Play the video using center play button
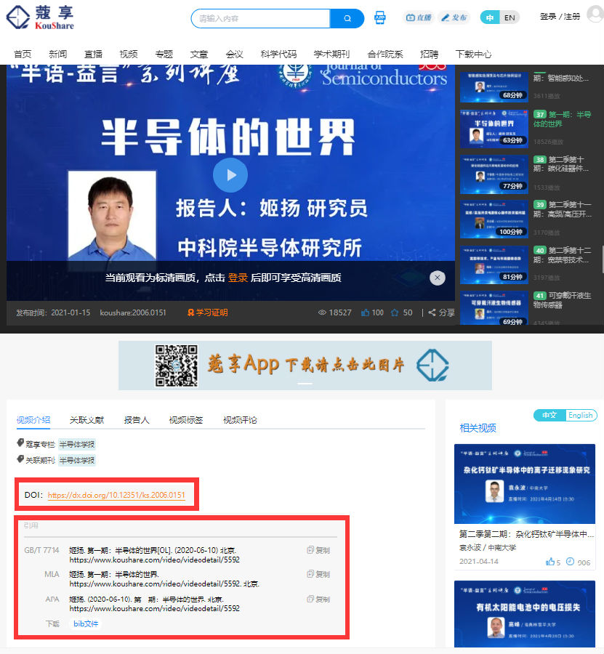Viewport: 604px width, 654px height. [230, 174]
